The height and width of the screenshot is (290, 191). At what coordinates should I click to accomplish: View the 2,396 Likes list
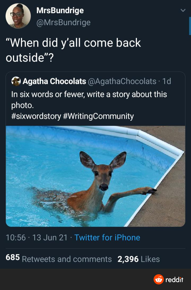point(138,259)
